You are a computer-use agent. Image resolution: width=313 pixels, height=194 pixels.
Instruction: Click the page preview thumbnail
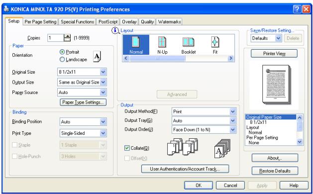tap(276, 84)
